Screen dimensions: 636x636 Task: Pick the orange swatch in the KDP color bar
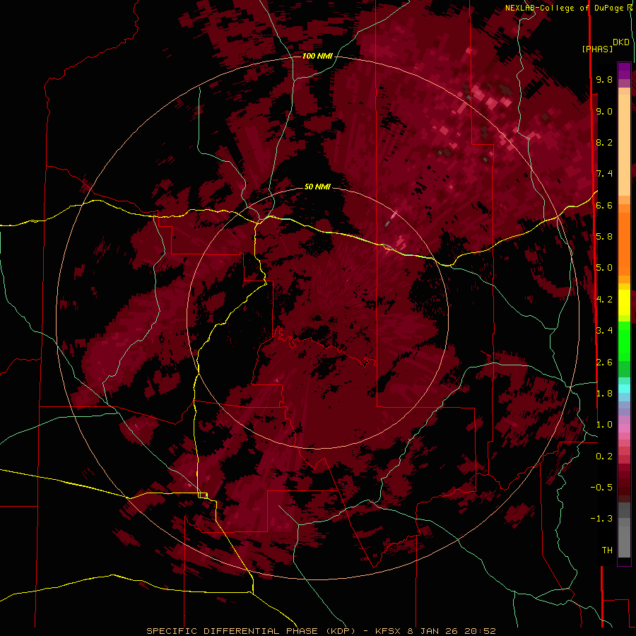coord(624,244)
